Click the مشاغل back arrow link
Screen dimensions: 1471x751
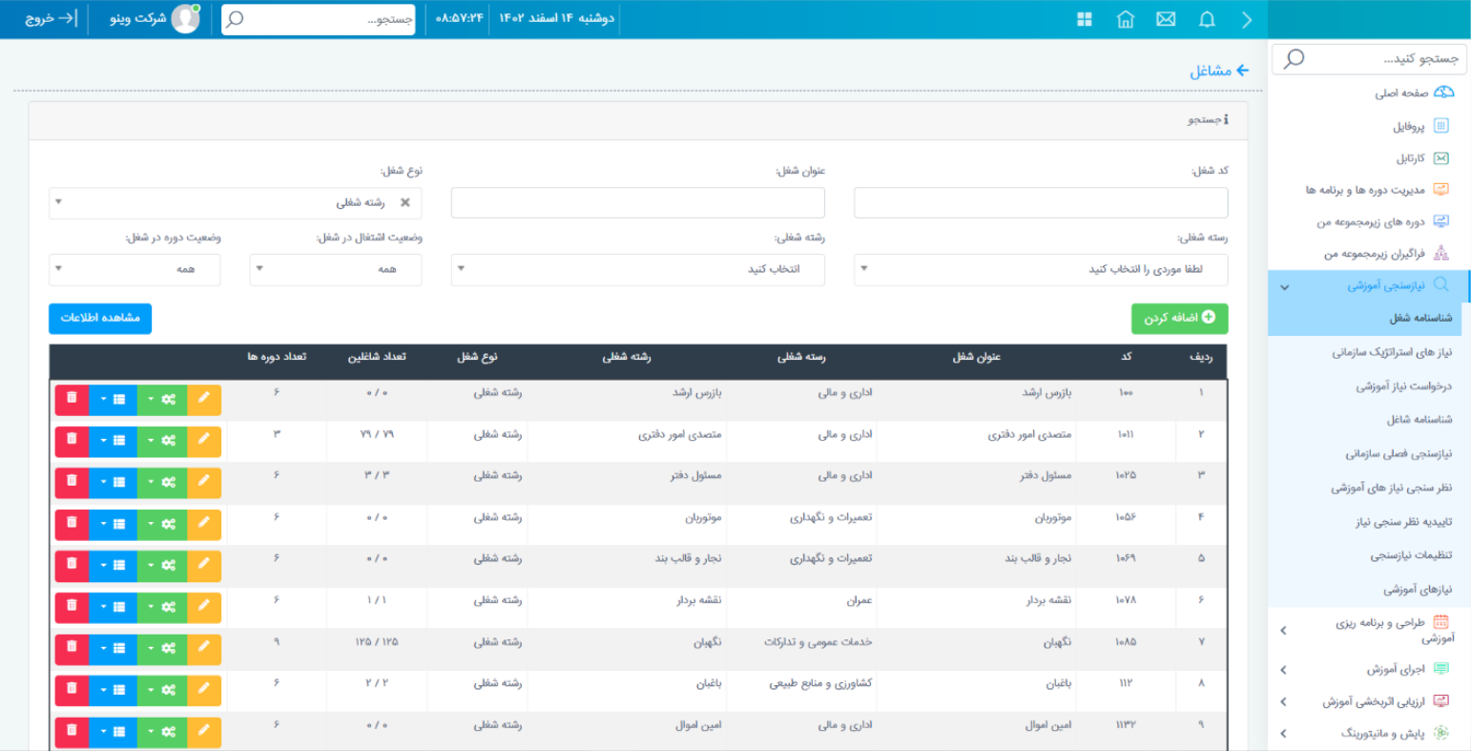[1219, 71]
